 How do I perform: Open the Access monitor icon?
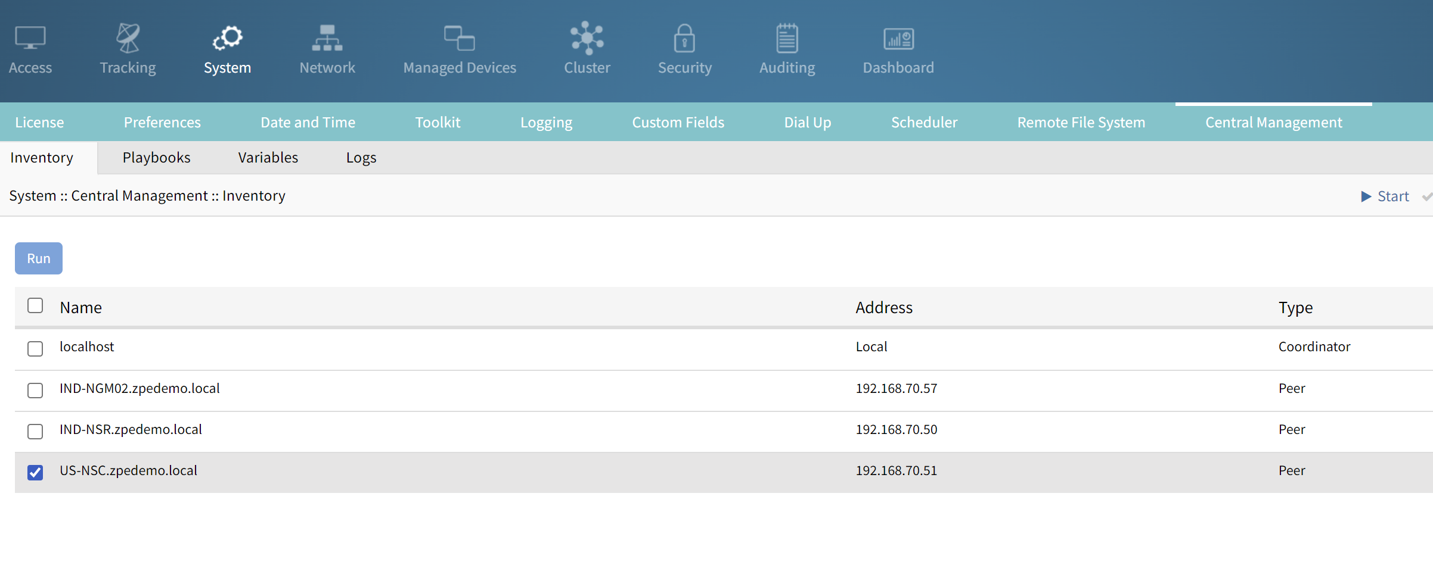pyautogui.click(x=30, y=38)
